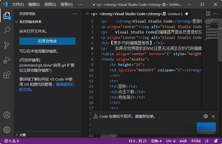222x144 pixels.
Task: Split the editor to the right
Action: (x=208, y=14)
